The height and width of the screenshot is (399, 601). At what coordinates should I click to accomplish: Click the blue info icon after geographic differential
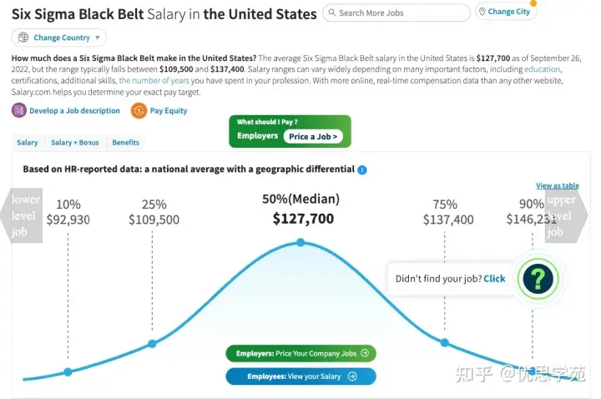361,169
